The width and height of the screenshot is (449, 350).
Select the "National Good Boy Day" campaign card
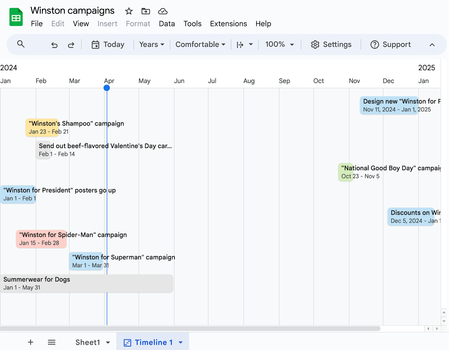345,172
